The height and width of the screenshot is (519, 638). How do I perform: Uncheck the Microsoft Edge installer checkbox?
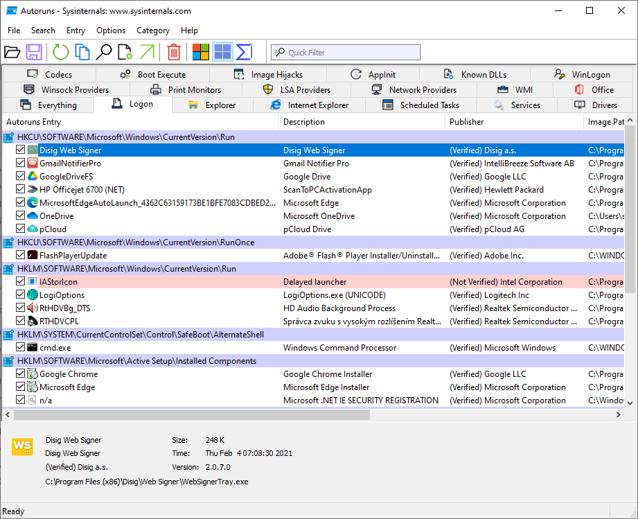20,387
